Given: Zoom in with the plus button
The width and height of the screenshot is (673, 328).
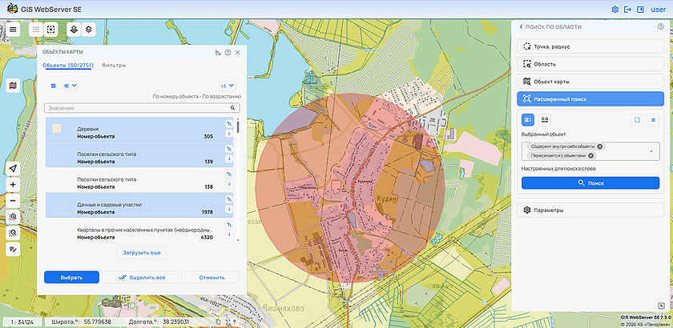Looking at the screenshot, I should tap(13, 184).
